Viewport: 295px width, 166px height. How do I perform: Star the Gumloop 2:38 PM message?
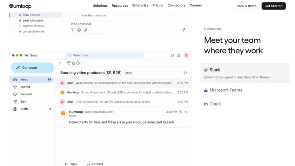181,112
